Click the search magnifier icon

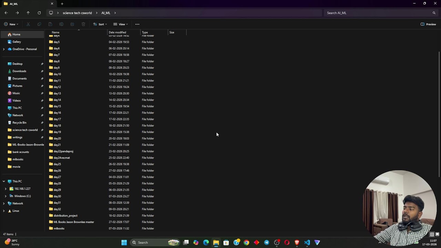point(434,13)
